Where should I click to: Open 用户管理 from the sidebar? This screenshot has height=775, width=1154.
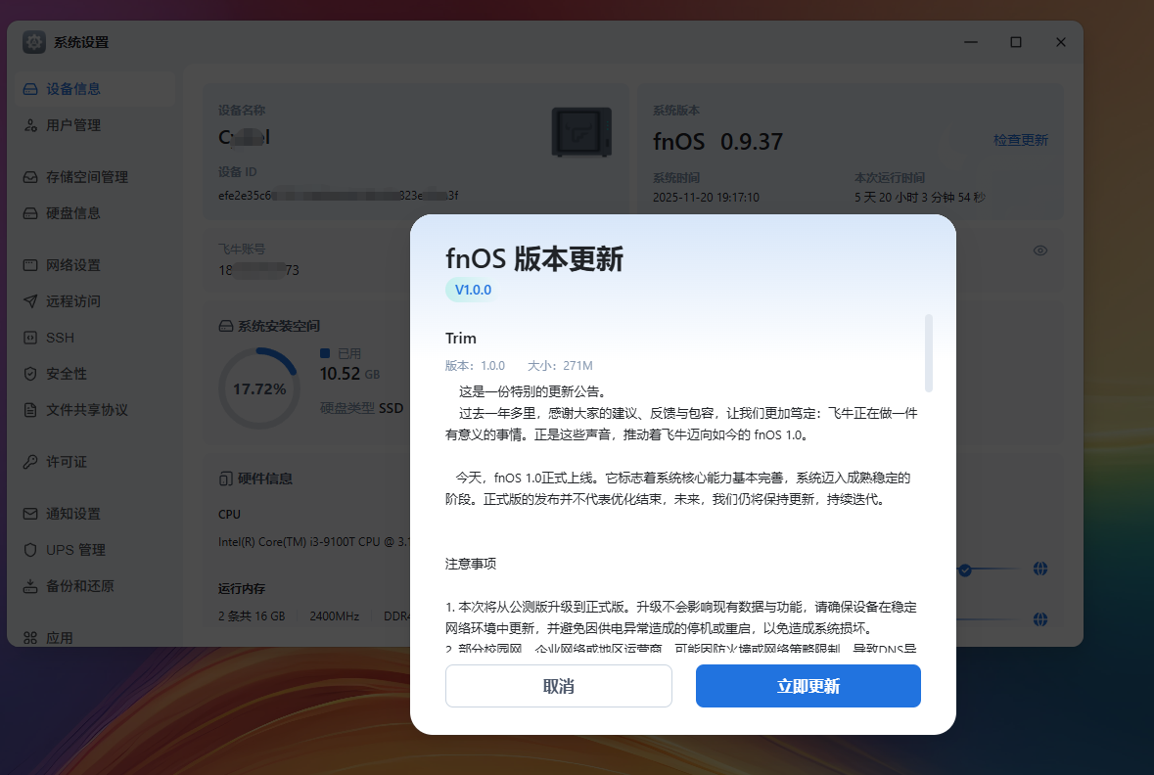(x=73, y=124)
